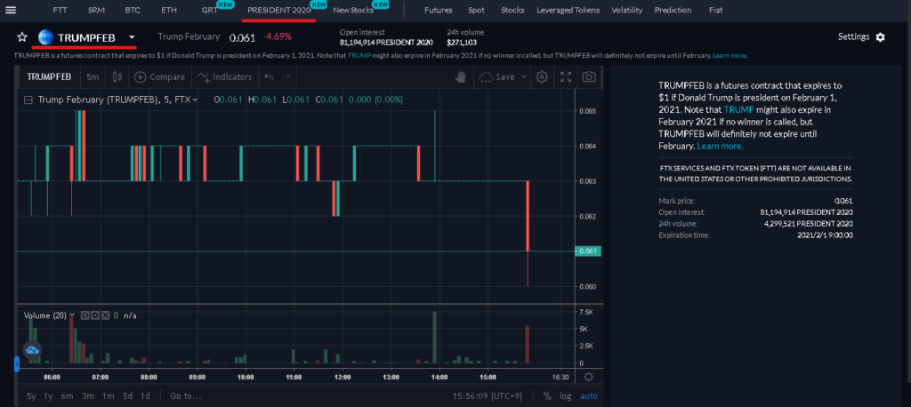This screenshot has width=911, height=407.
Task: Open the TRUMPFEB symbol search field
Action: point(50,76)
